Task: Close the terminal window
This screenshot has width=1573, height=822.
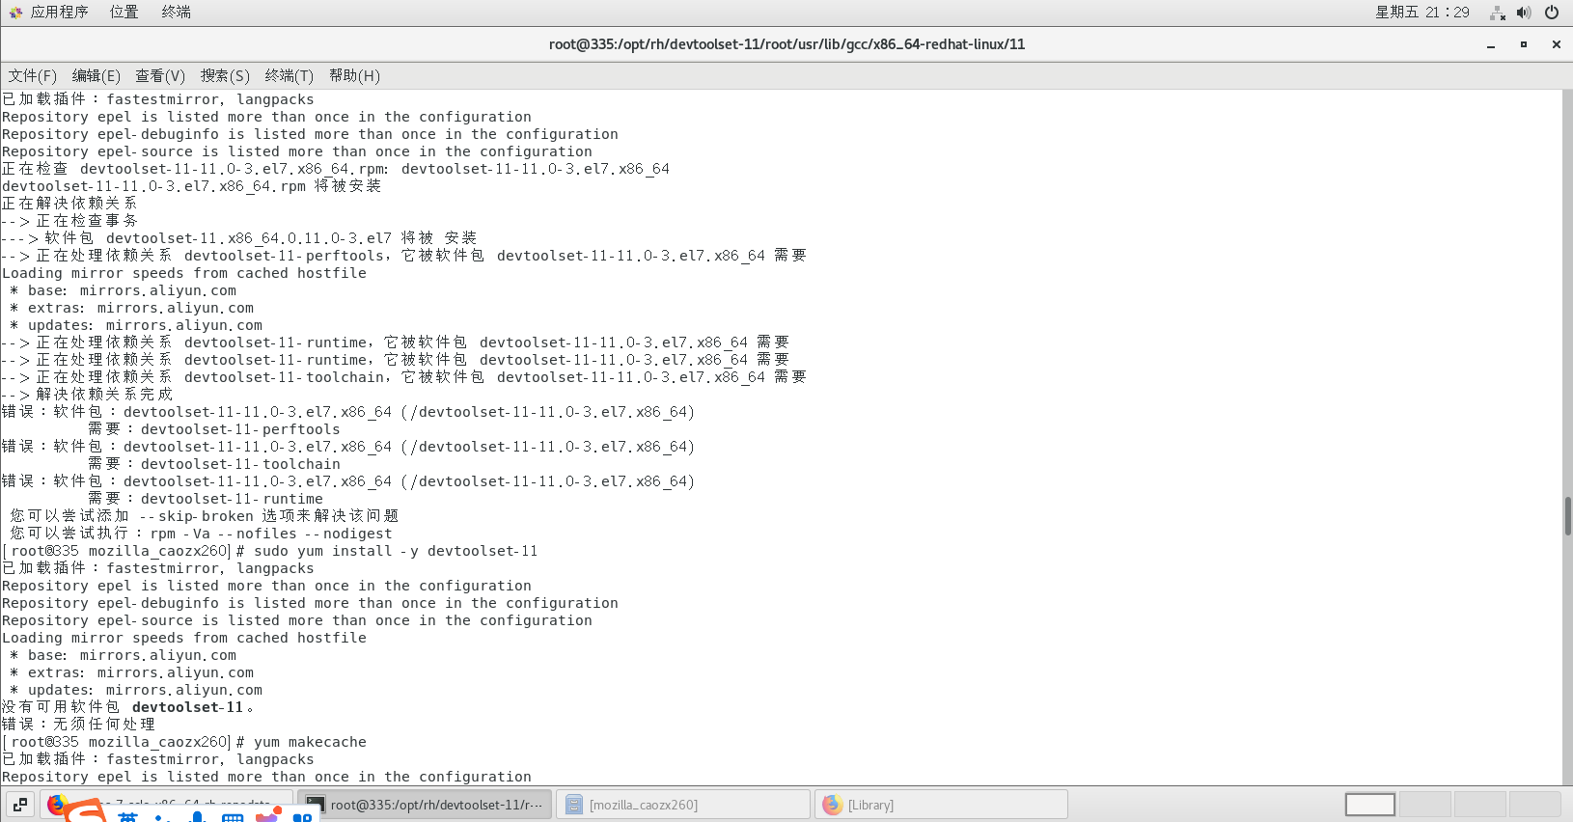Action: tap(1557, 44)
